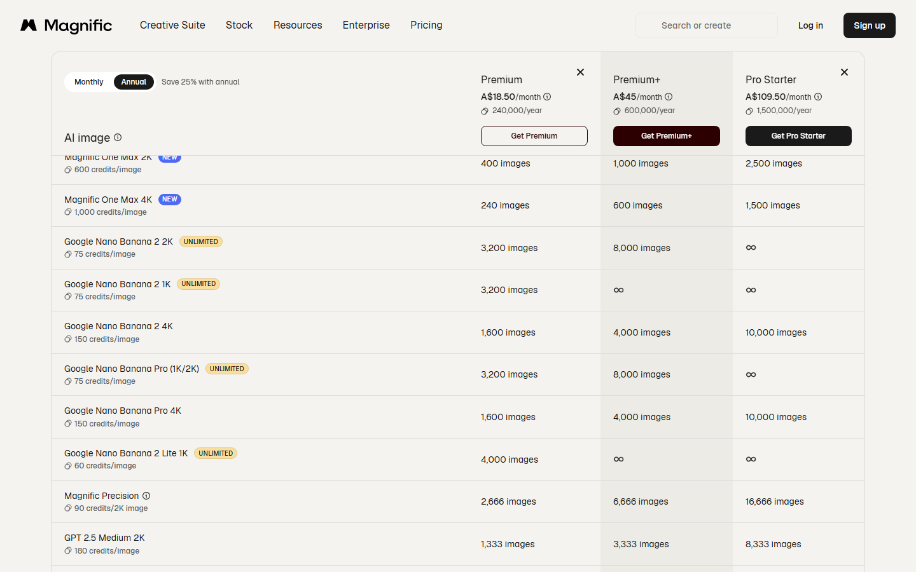
Task: Click the 'Google Nano Banana Pro 4K' row title
Action: (x=123, y=411)
